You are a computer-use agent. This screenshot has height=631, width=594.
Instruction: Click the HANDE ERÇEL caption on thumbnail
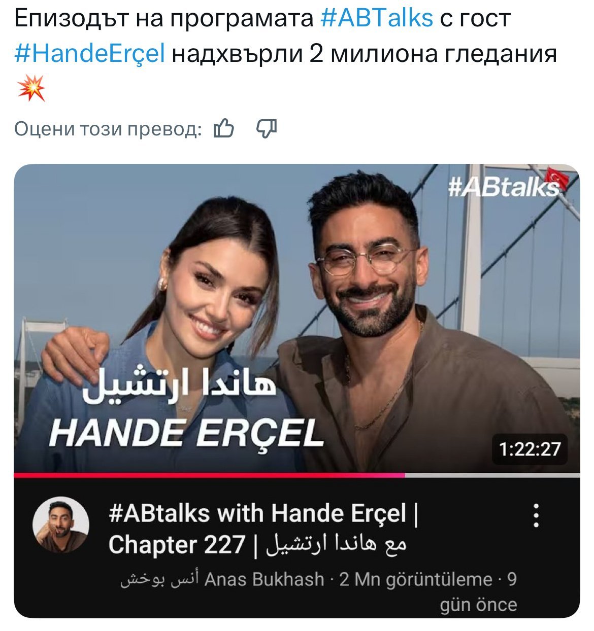click(186, 434)
